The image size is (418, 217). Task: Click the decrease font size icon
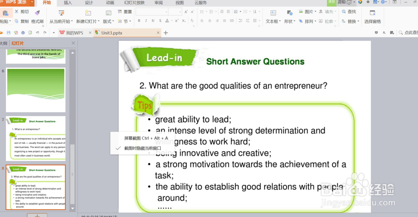(x=192, y=12)
